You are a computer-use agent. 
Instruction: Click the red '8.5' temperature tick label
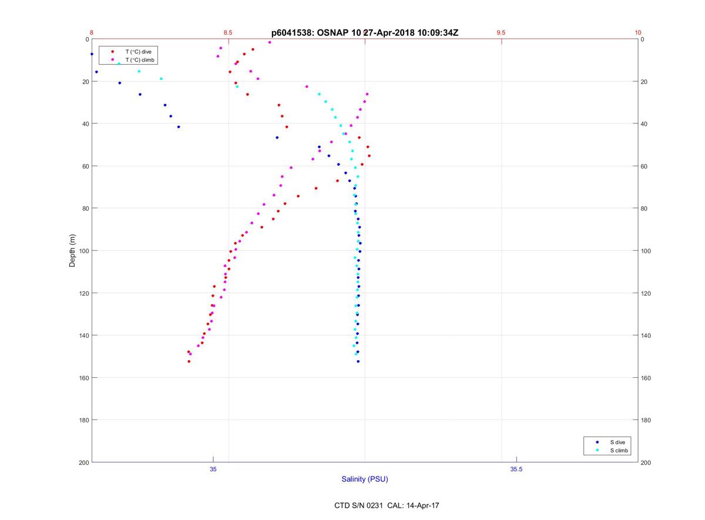(228, 33)
